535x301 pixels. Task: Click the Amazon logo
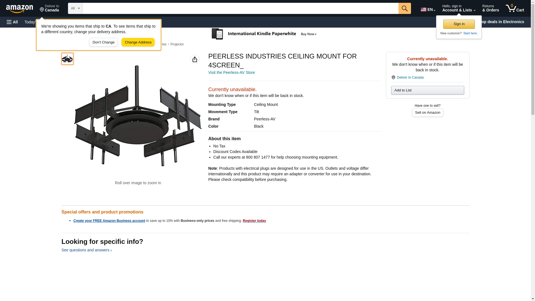click(20, 9)
